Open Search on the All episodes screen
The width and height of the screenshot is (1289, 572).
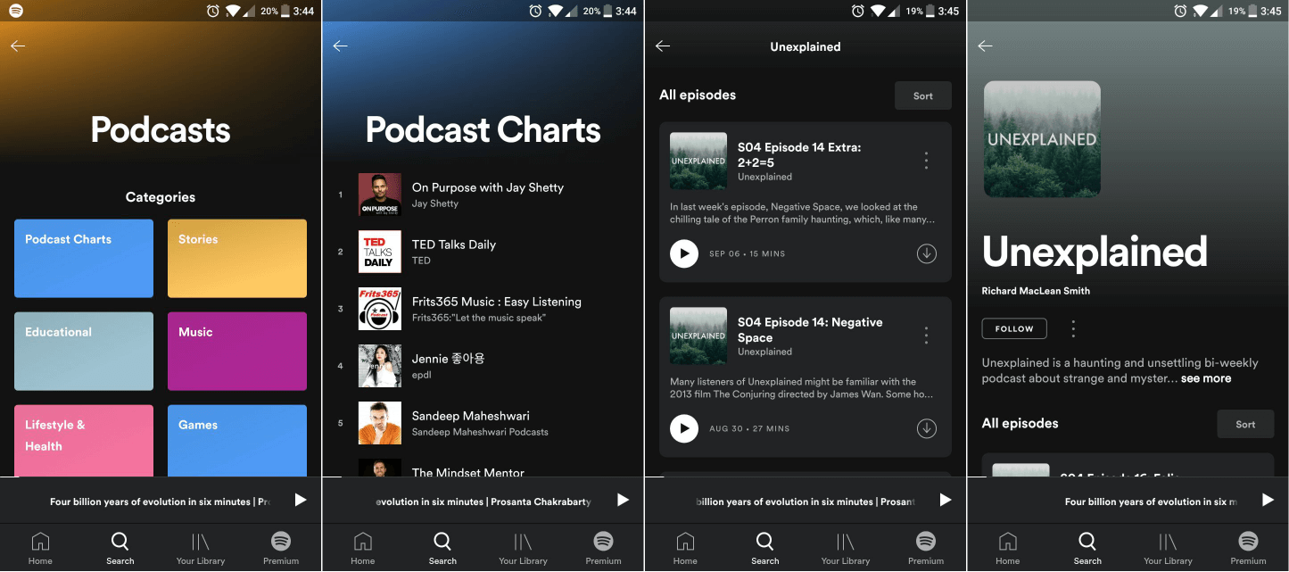pos(764,548)
